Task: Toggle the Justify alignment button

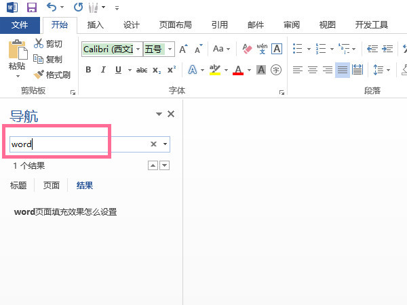Action: 342,70
